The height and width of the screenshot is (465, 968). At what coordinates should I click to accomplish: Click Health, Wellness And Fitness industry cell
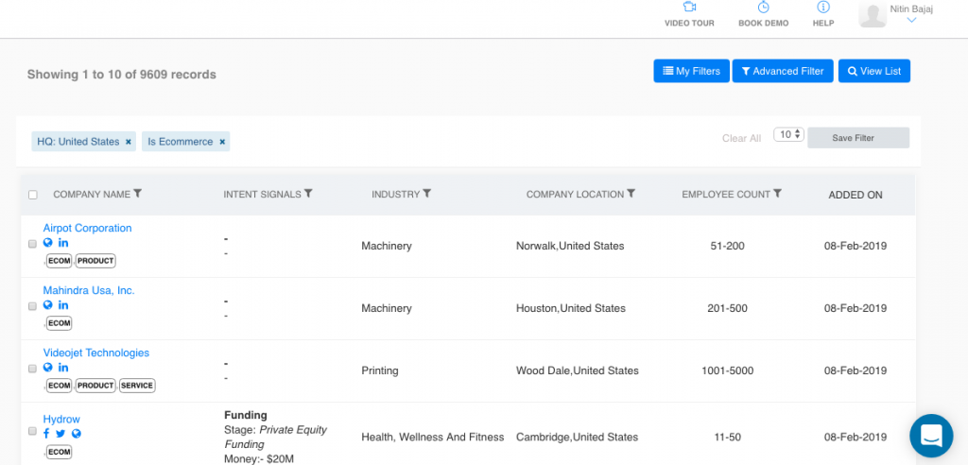click(433, 438)
